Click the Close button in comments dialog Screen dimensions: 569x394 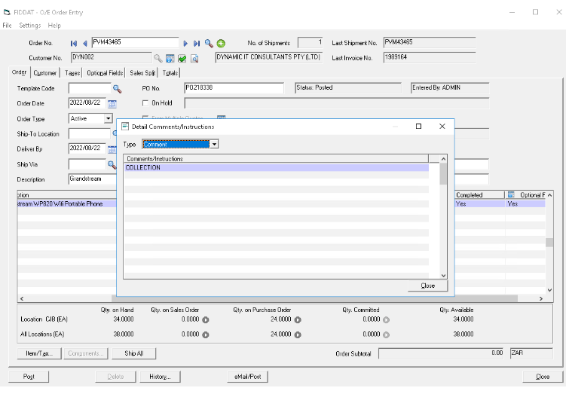[427, 286]
